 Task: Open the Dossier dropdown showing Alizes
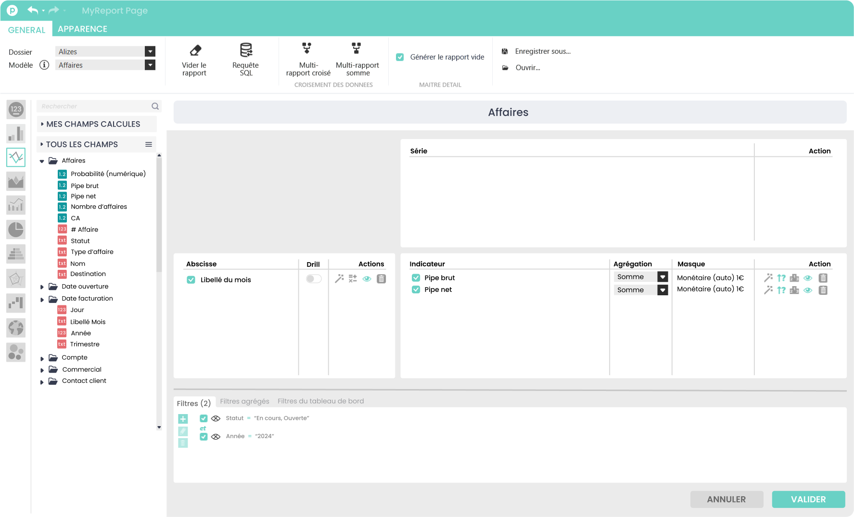tap(150, 51)
